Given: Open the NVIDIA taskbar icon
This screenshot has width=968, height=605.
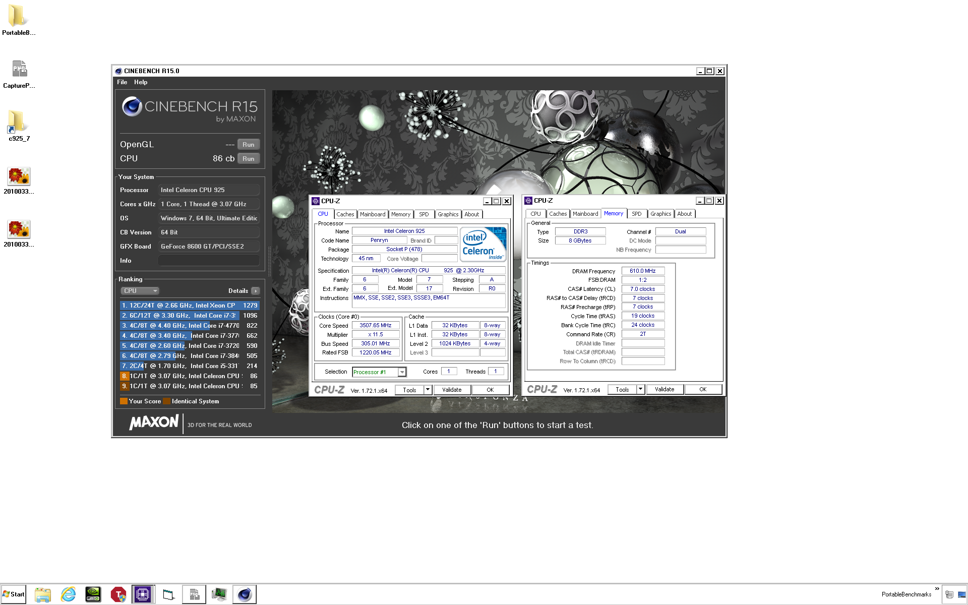Looking at the screenshot, I should coord(93,594).
